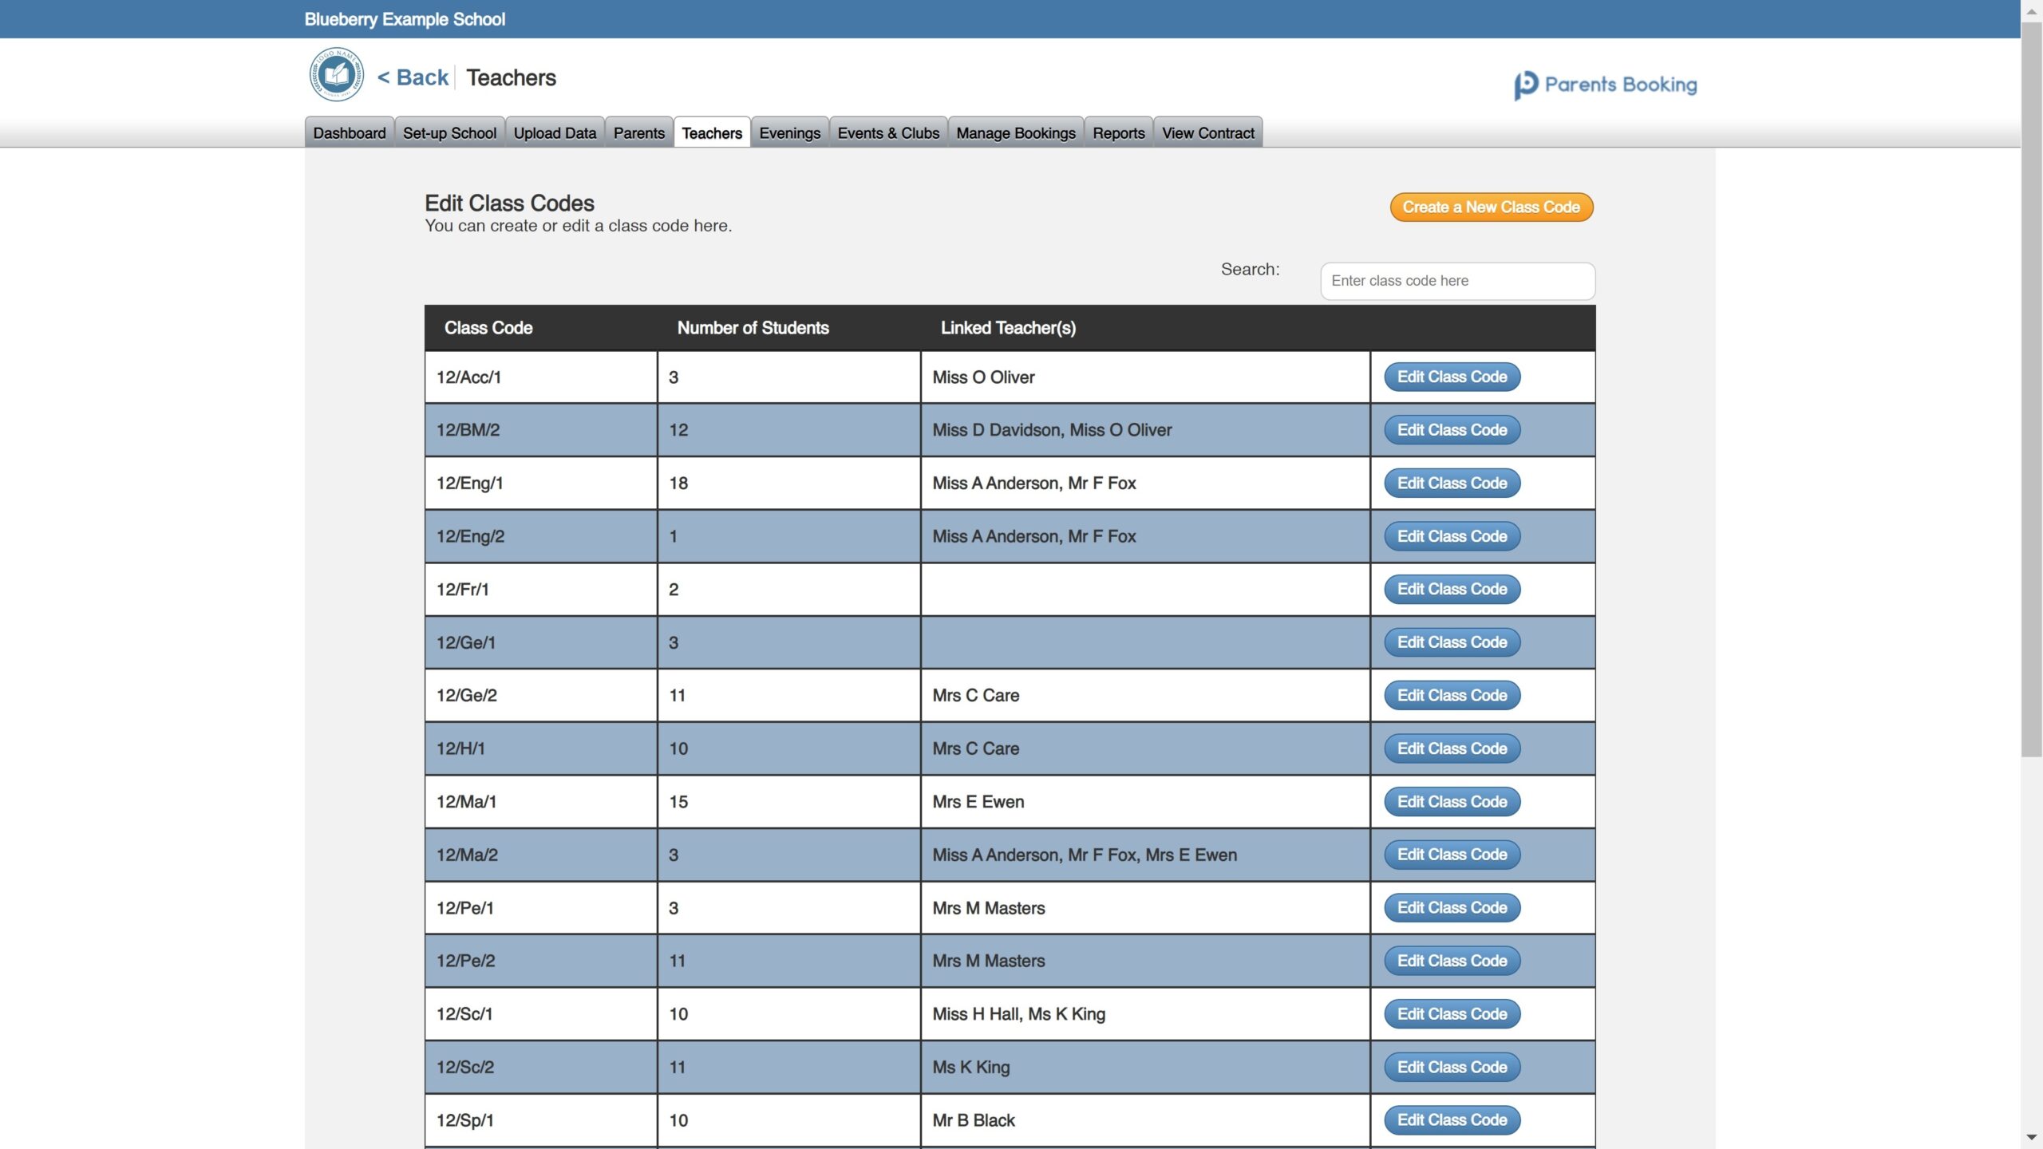The width and height of the screenshot is (2043, 1149).
Task: Click Miss H Hall, Ms K King cell
Action: tap(1145, 1014)
